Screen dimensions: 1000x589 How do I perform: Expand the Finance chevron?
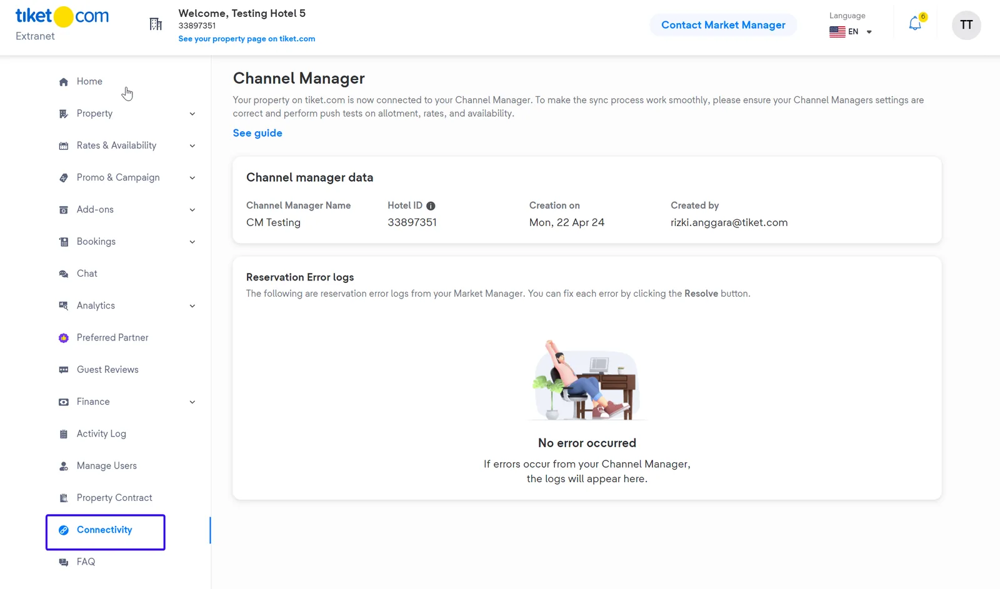pos(192,402)
